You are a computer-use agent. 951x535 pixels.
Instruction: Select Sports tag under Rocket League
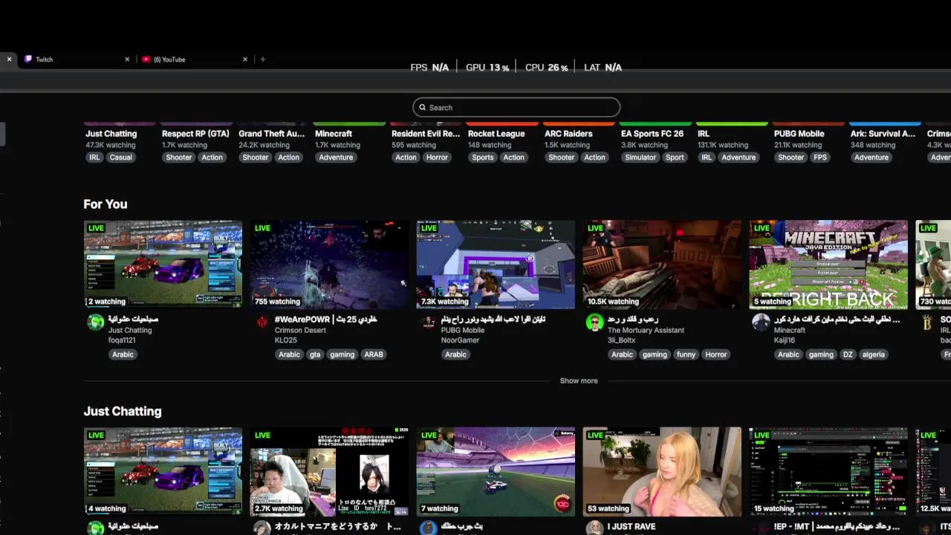483,158
